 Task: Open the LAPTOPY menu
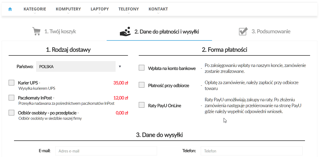coord(100,9)
